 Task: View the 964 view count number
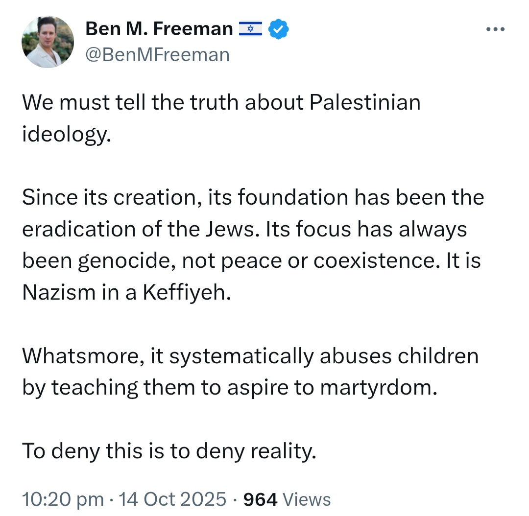point(260,499)
